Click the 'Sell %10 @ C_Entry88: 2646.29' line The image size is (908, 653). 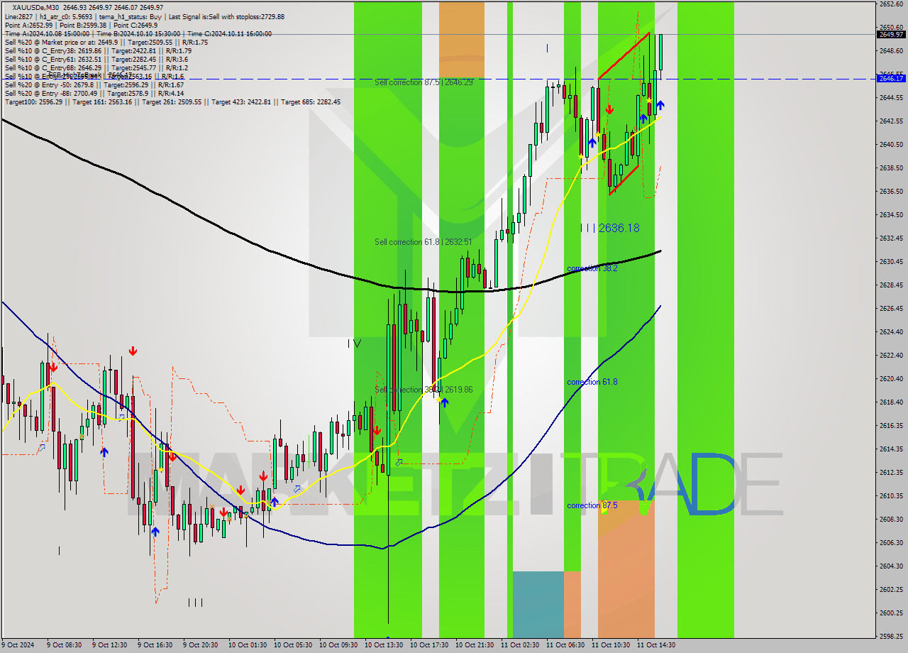point(96,67)
